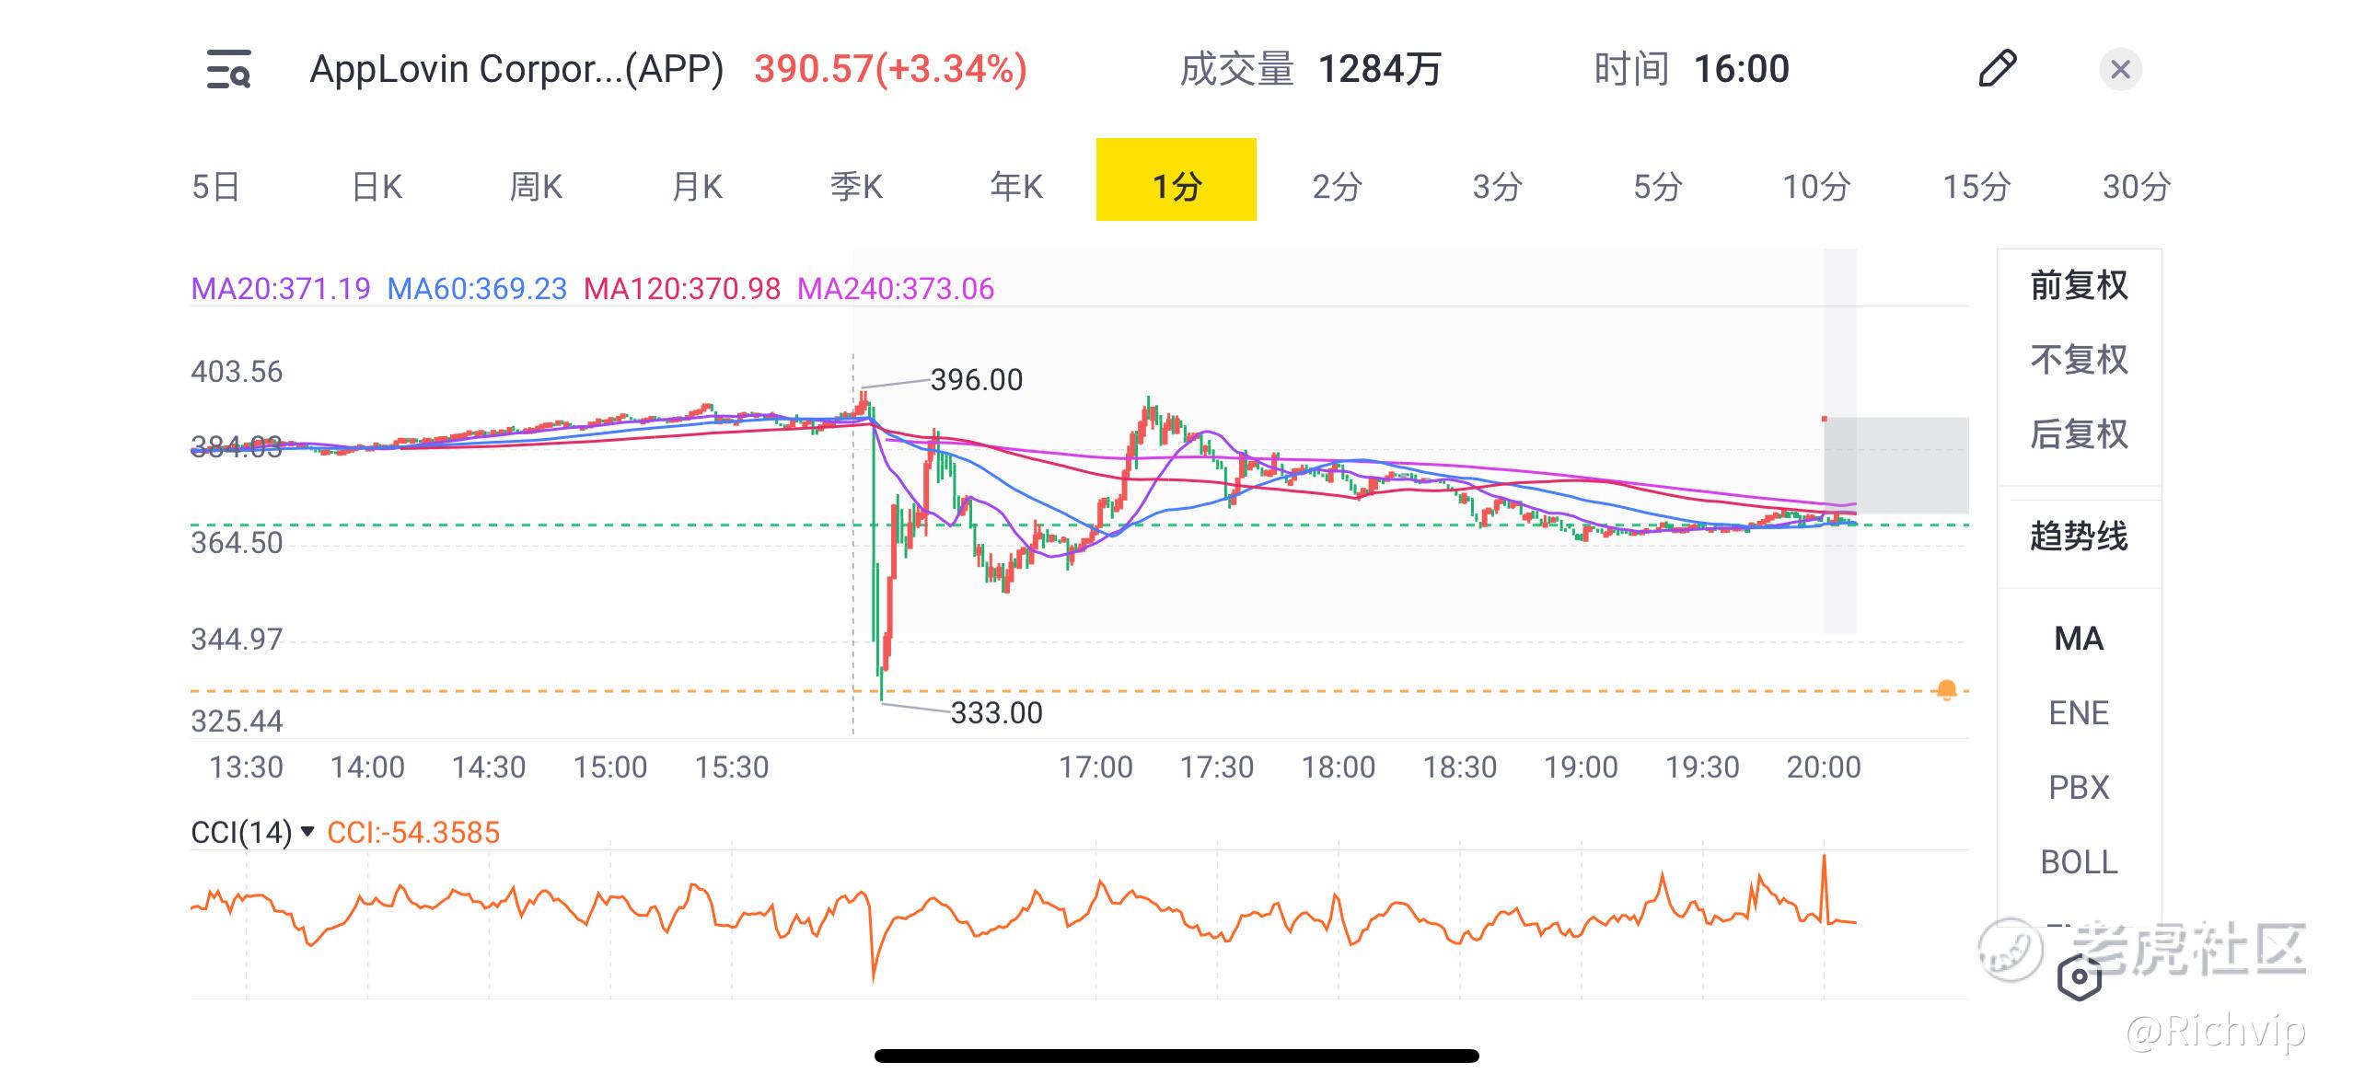Switch to the 30分 timeframe tab
2353x1085 pixels.
(x=2136, y=187)
